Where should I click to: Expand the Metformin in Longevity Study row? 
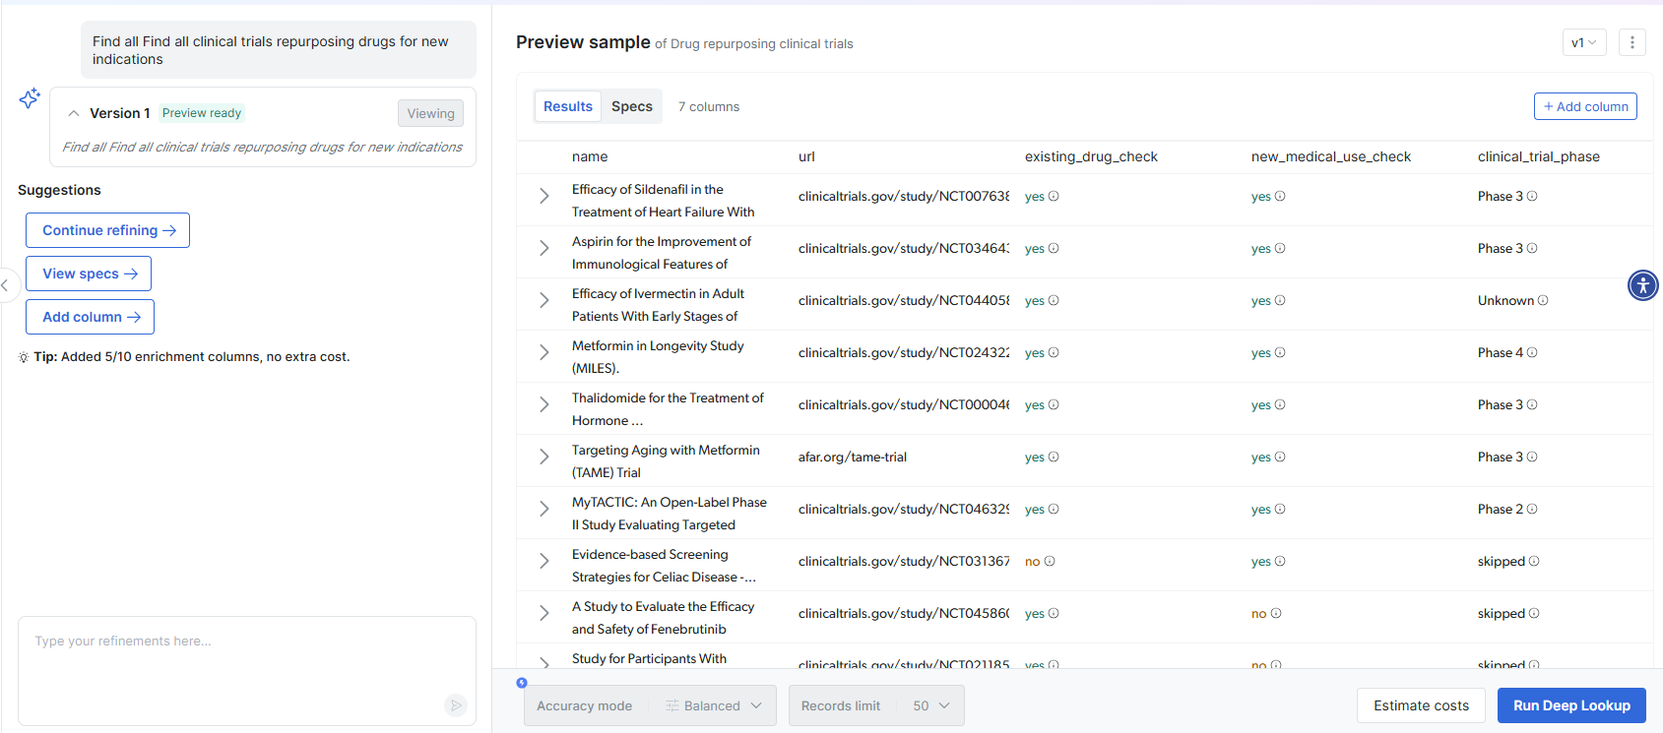(544, 352)
